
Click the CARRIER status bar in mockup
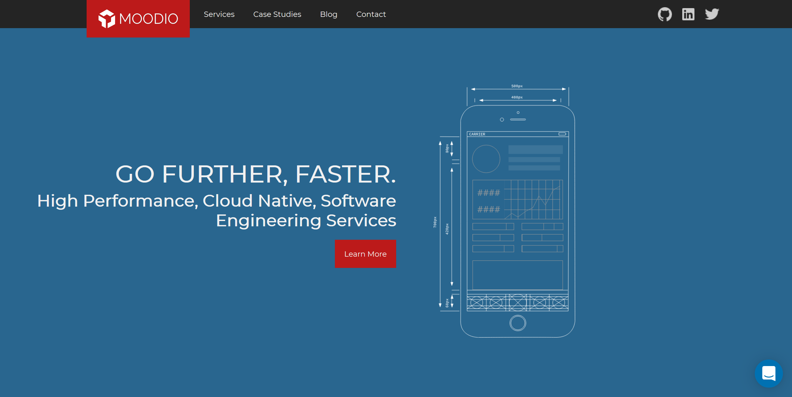(x=517, y=134)
